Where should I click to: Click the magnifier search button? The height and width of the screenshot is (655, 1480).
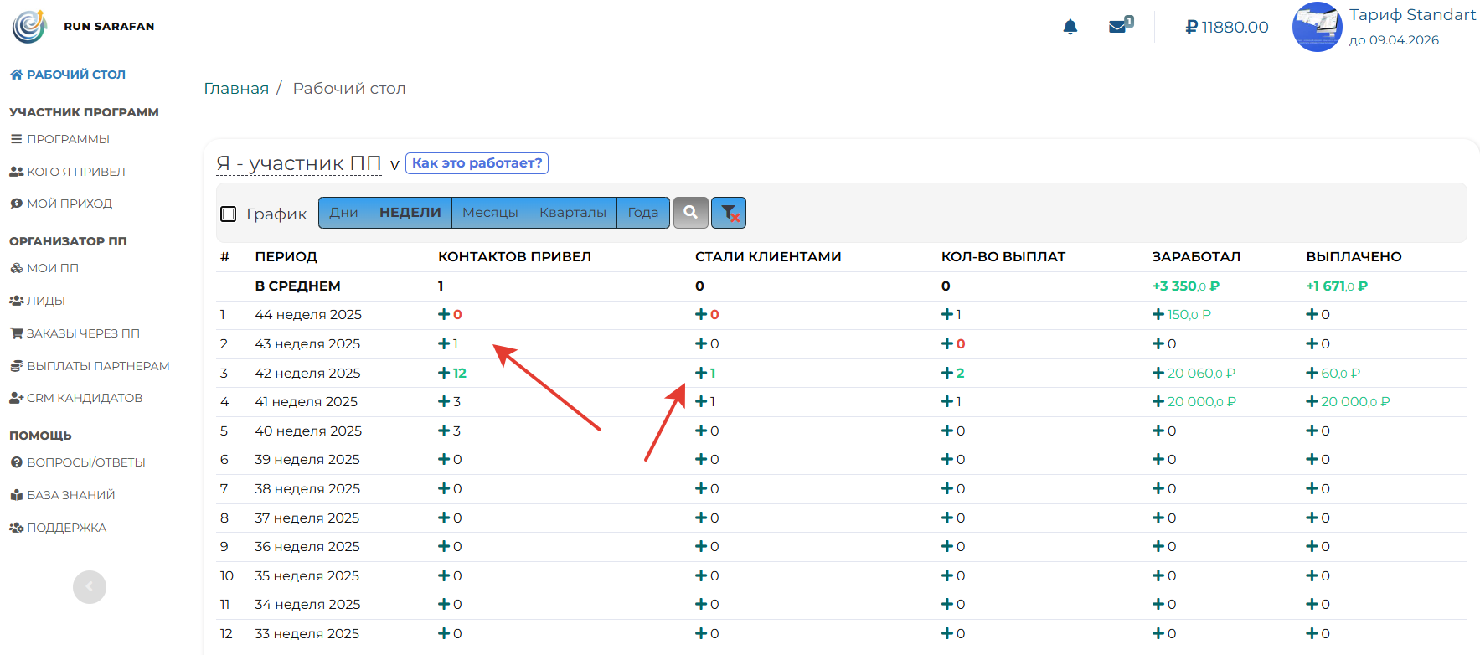pyautogui.click(x=690, y=213)
